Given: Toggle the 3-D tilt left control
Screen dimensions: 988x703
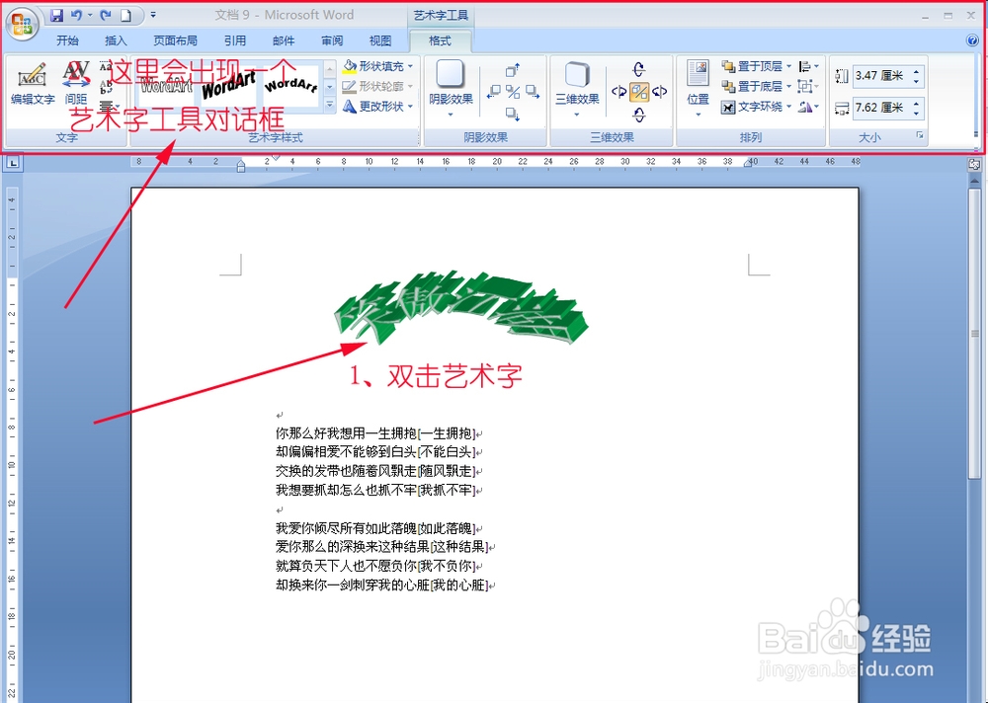Looking at the screenshot, I should [x=618, y=92].
